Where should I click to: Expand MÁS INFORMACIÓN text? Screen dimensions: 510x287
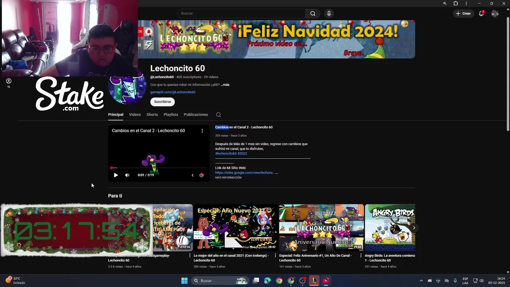click(228, 178)
